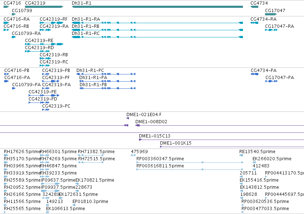Click the CG17047-PA protein glyph

(x=271, y=81)
